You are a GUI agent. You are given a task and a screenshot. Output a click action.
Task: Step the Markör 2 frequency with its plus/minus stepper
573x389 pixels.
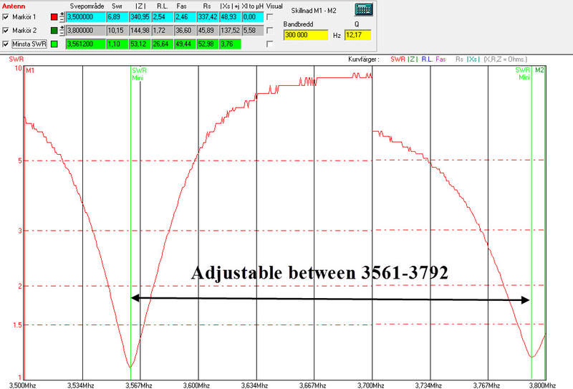pos(62,30)
